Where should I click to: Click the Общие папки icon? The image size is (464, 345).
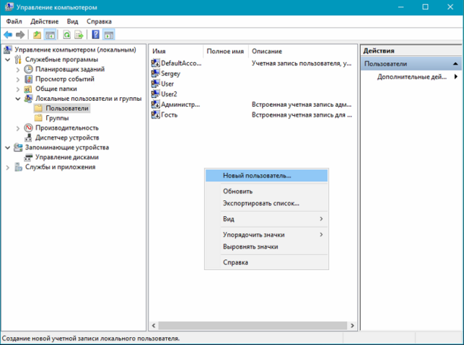coord(28,89)
